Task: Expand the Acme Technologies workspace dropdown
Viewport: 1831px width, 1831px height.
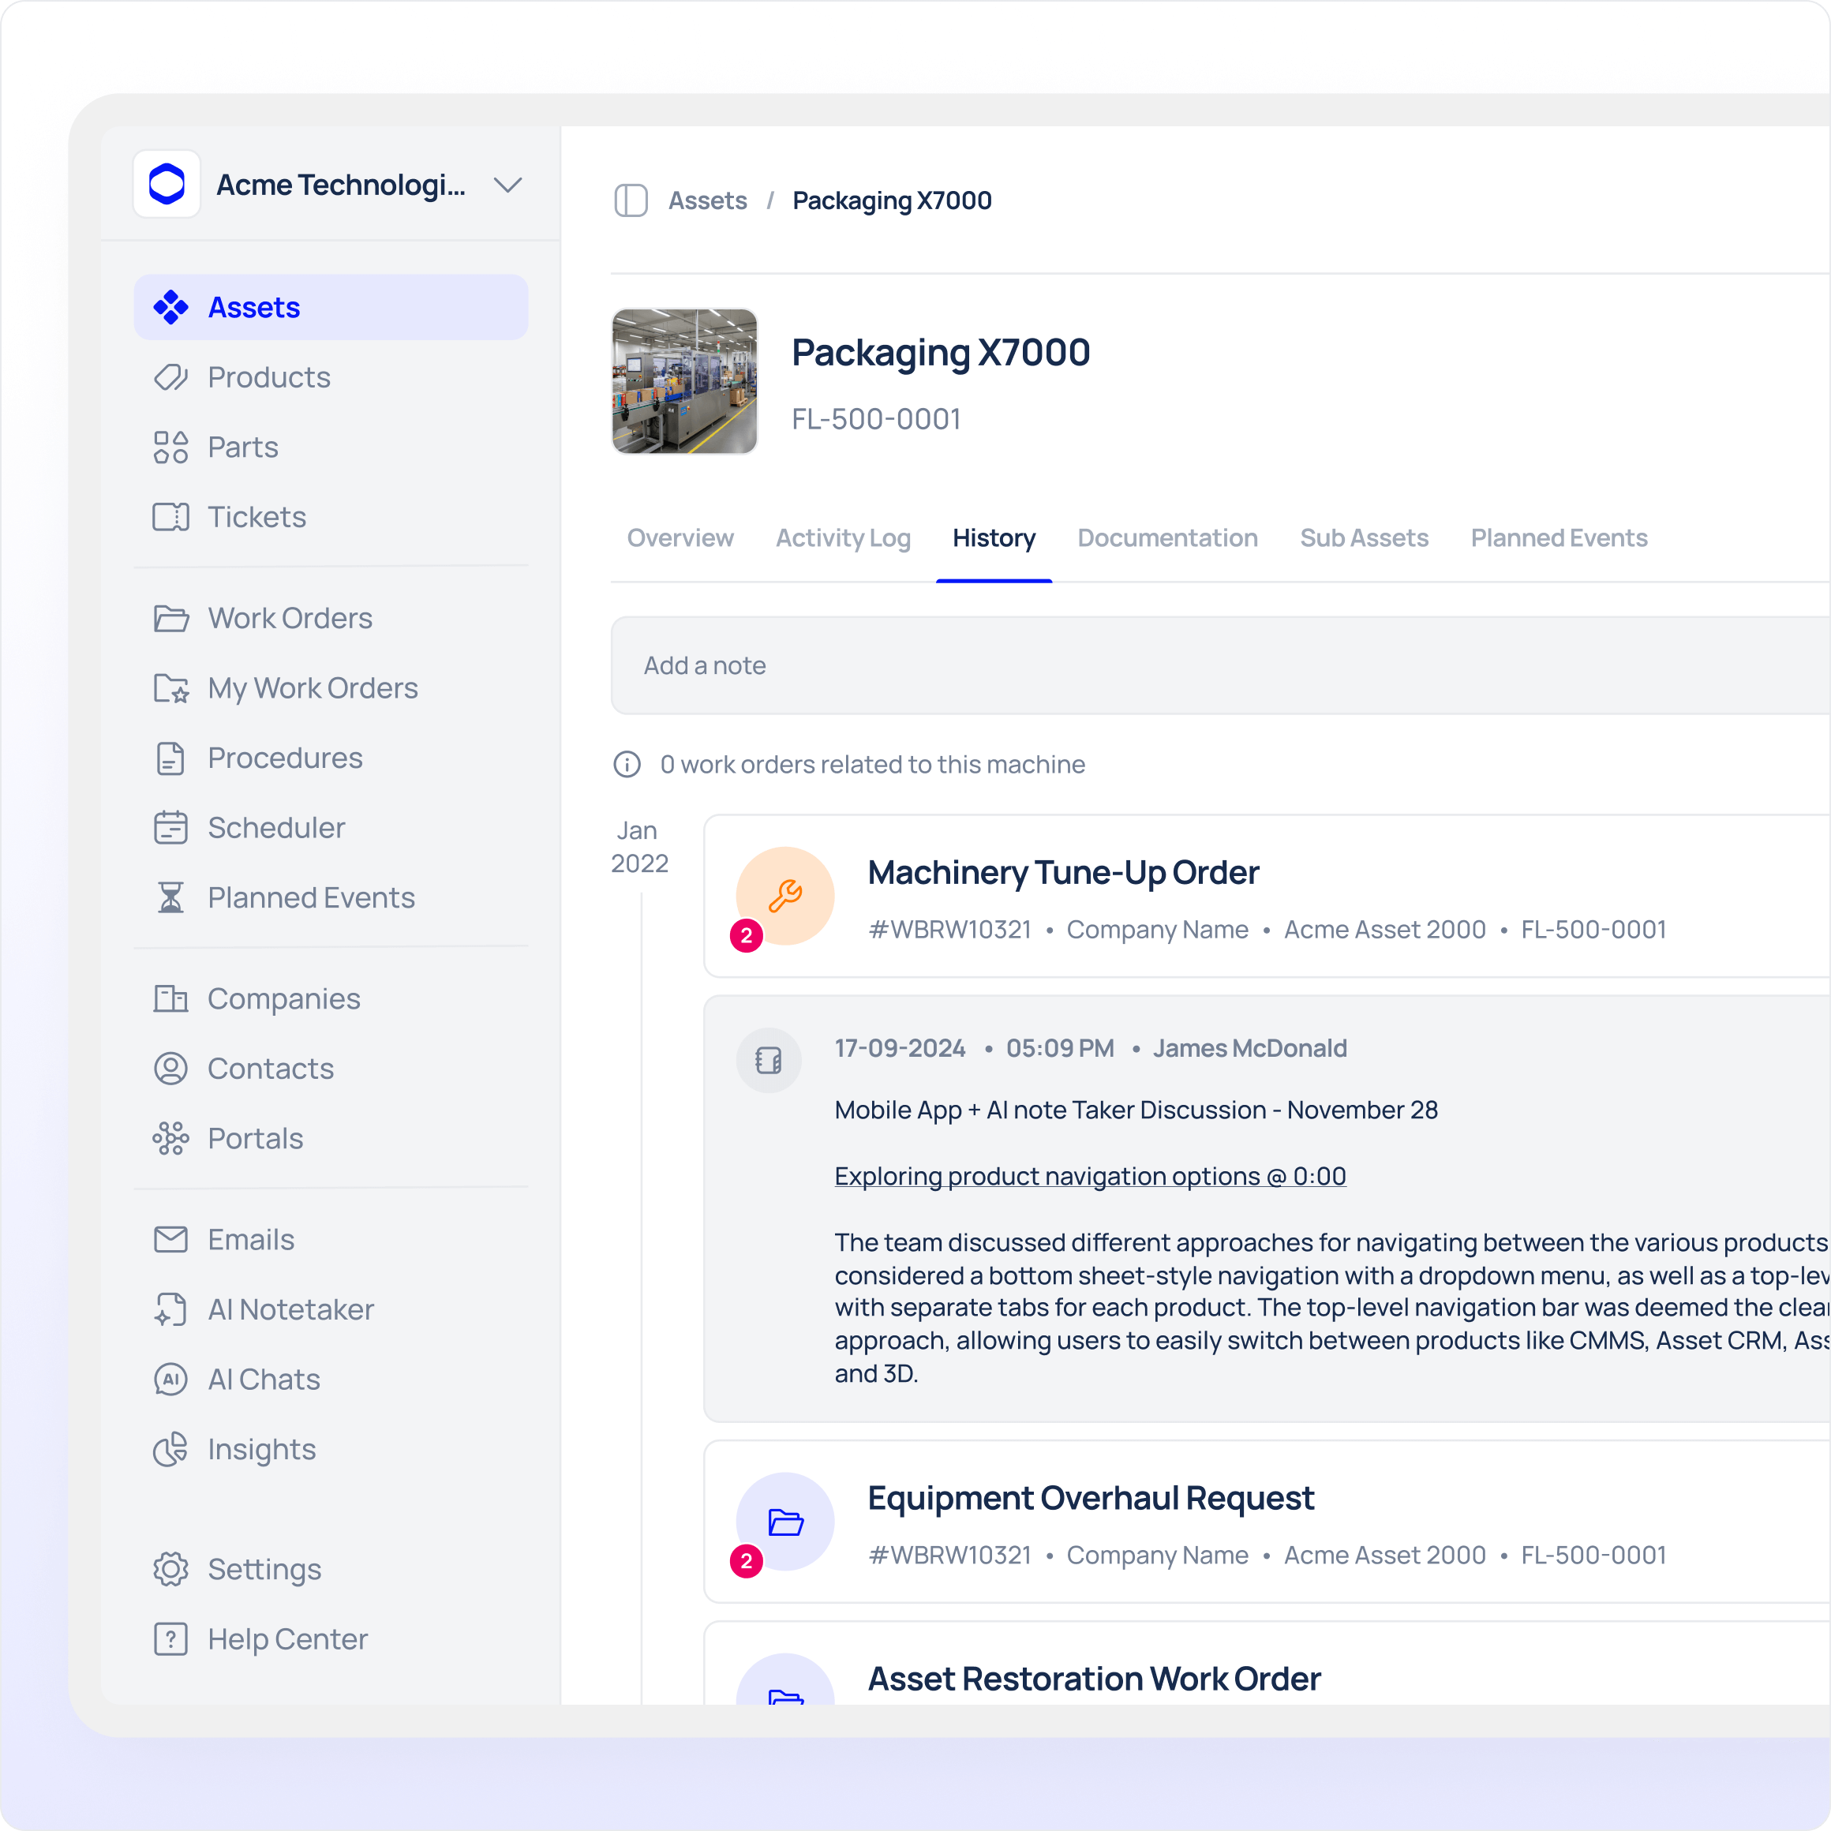Action: [508, 185]
